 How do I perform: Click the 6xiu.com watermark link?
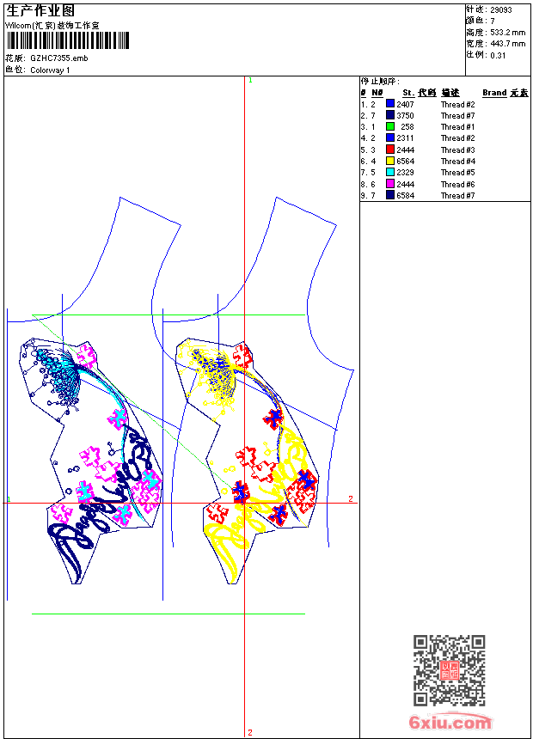(x=450, y=722)
